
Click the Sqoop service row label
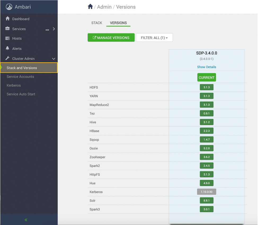click(94, 140)
